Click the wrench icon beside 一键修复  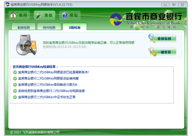[152, 51]
